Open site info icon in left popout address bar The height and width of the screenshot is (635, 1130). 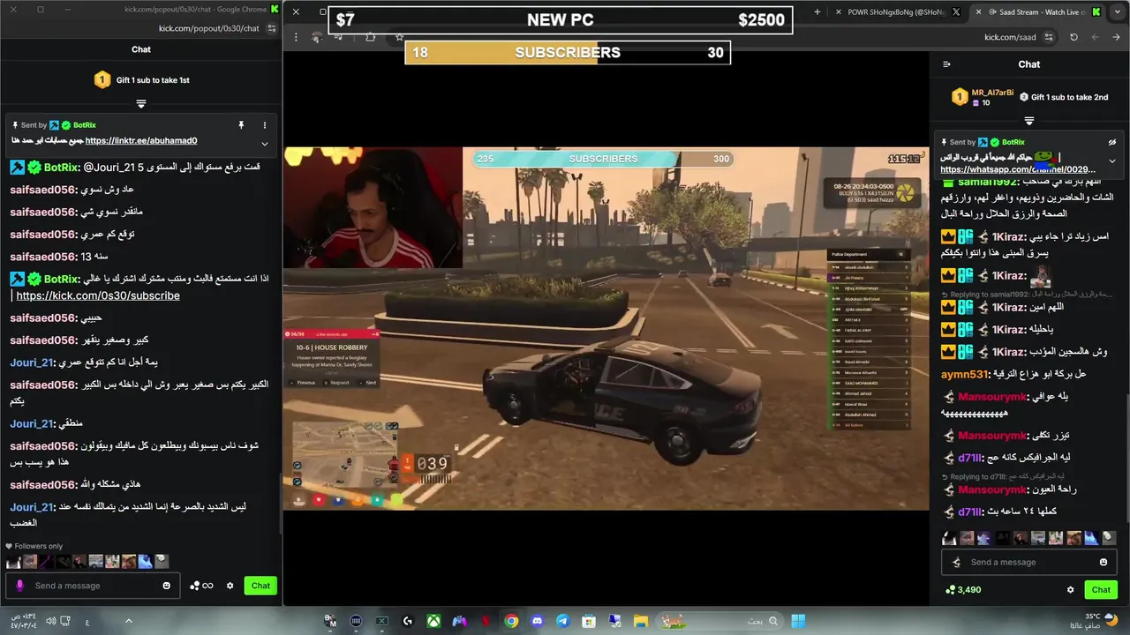tap(271, 28)
